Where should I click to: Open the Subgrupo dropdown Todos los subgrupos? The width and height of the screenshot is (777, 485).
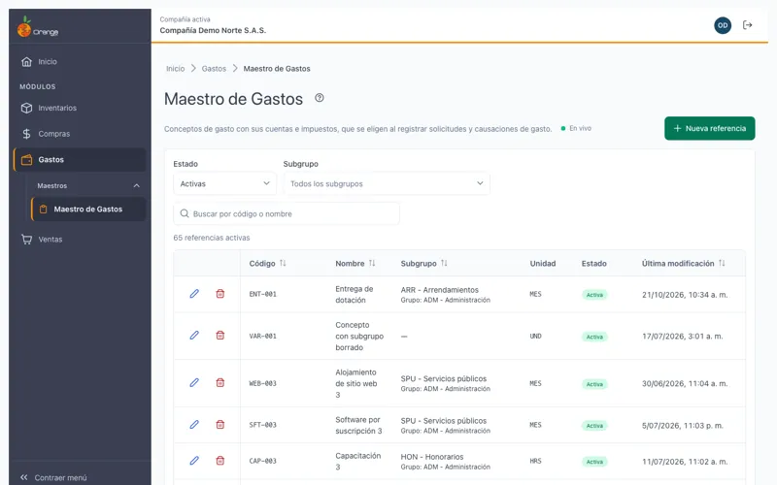pos(387,183)
